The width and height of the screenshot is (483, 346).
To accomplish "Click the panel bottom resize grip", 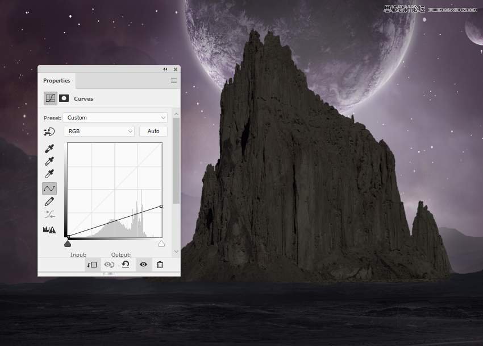I will 109,274.
